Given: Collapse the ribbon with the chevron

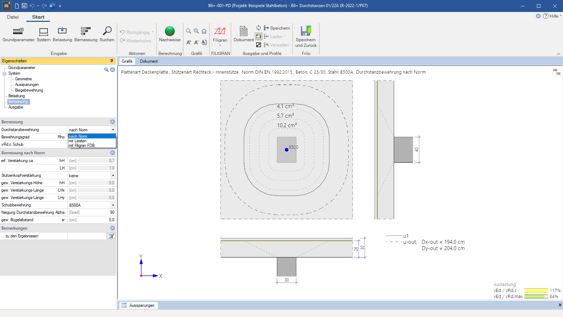Looking at the screenshot, I should coord(558,54).
